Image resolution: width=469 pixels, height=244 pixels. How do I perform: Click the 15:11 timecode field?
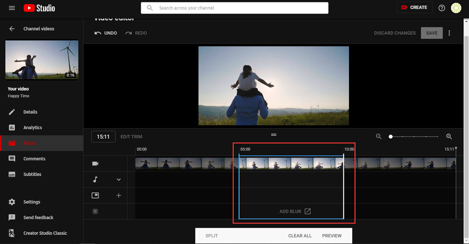tap(103, 136)
